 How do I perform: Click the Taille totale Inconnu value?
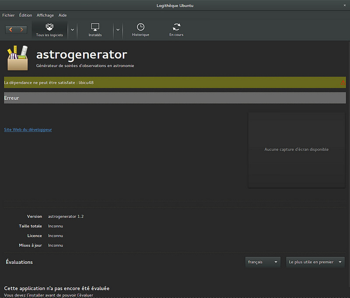point(56,226)
